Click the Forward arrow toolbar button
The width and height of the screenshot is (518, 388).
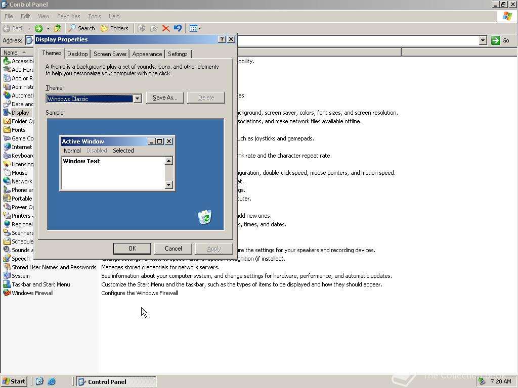pos(38,28)
